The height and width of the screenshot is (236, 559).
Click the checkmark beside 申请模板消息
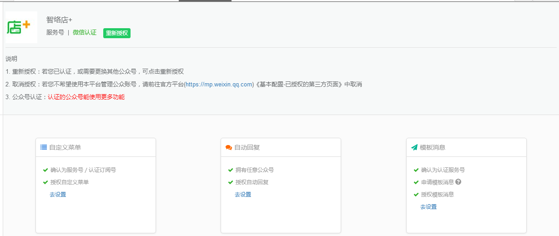click(416, 182)
